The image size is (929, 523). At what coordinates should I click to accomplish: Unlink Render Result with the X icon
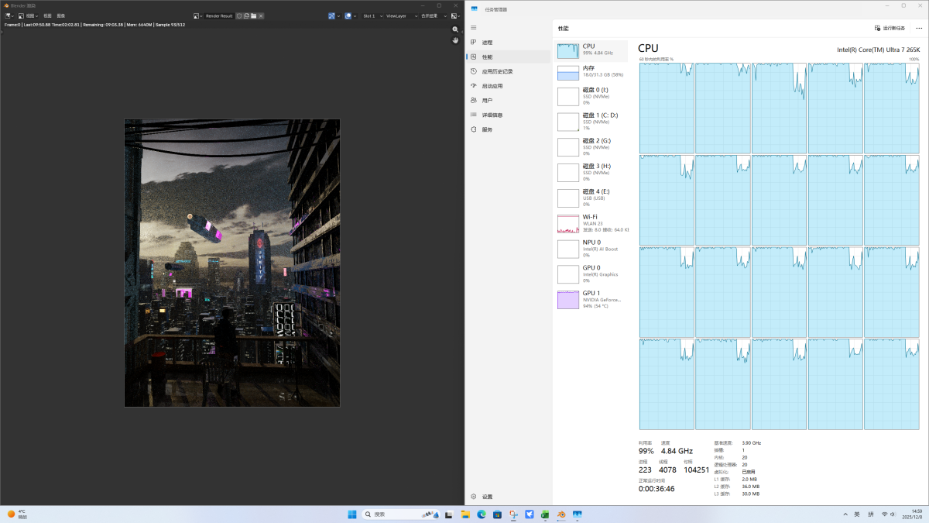[x=261, y=15]
